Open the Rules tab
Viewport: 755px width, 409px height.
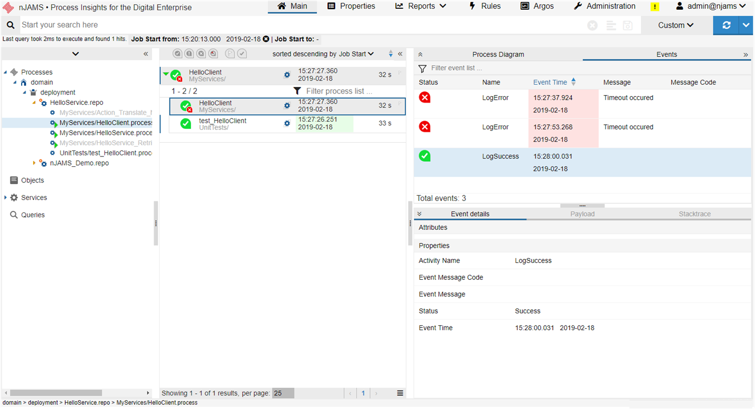tap(484, 7)
